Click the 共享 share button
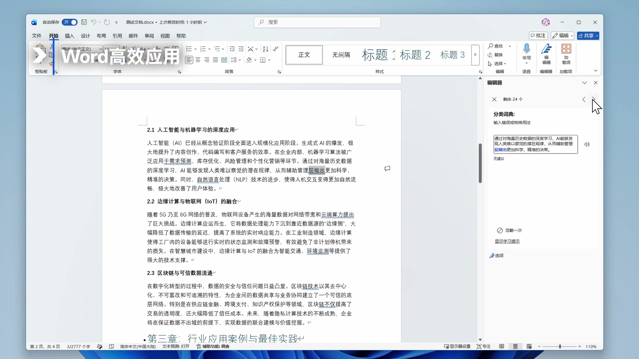Screen dimensions: 639x359 (588, 36)
